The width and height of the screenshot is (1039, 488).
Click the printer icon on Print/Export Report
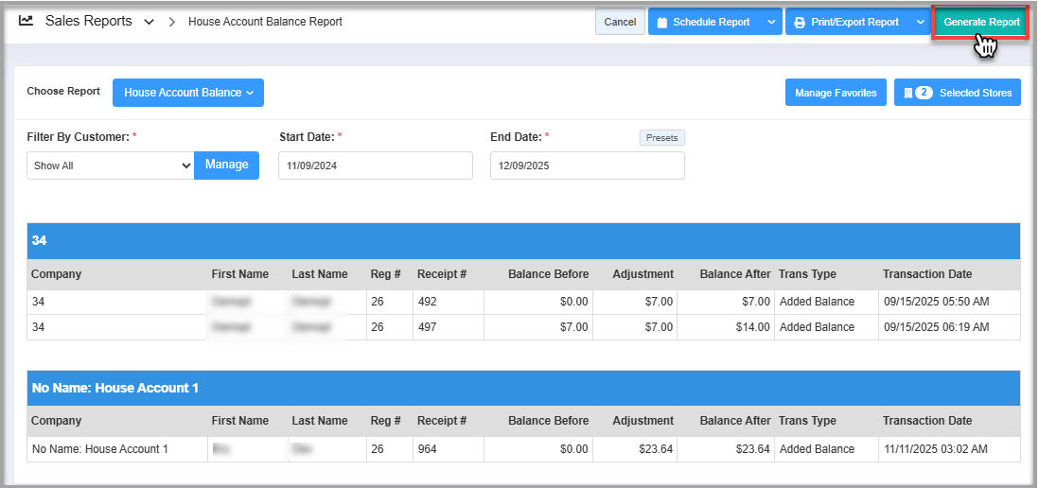click(x=800, y=23)
